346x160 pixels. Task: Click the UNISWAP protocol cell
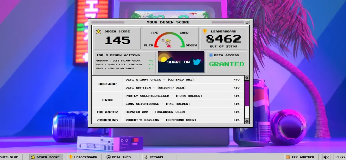[x=107, y=84]
